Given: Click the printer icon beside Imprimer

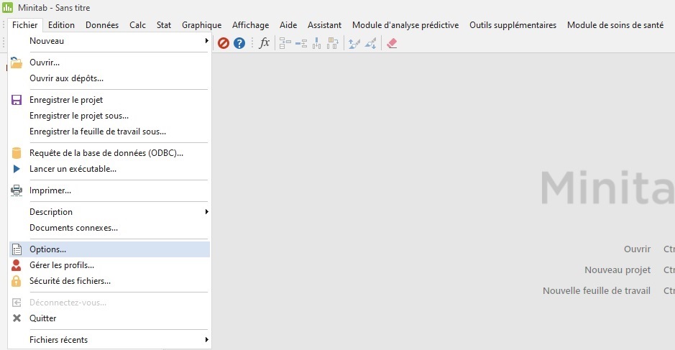Looking at the screenshot, I should pos(17,190).
